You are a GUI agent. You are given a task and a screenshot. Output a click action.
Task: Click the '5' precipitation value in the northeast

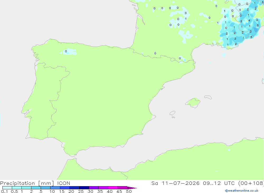(x=258, y=26)
